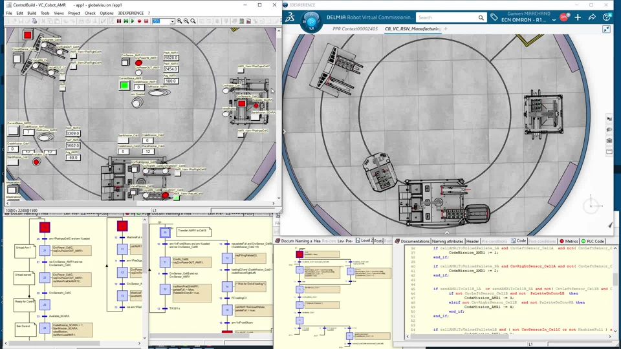
Task: Click the PosX_AMR1 value field 5828.0
Action: (x=171, y=58)
